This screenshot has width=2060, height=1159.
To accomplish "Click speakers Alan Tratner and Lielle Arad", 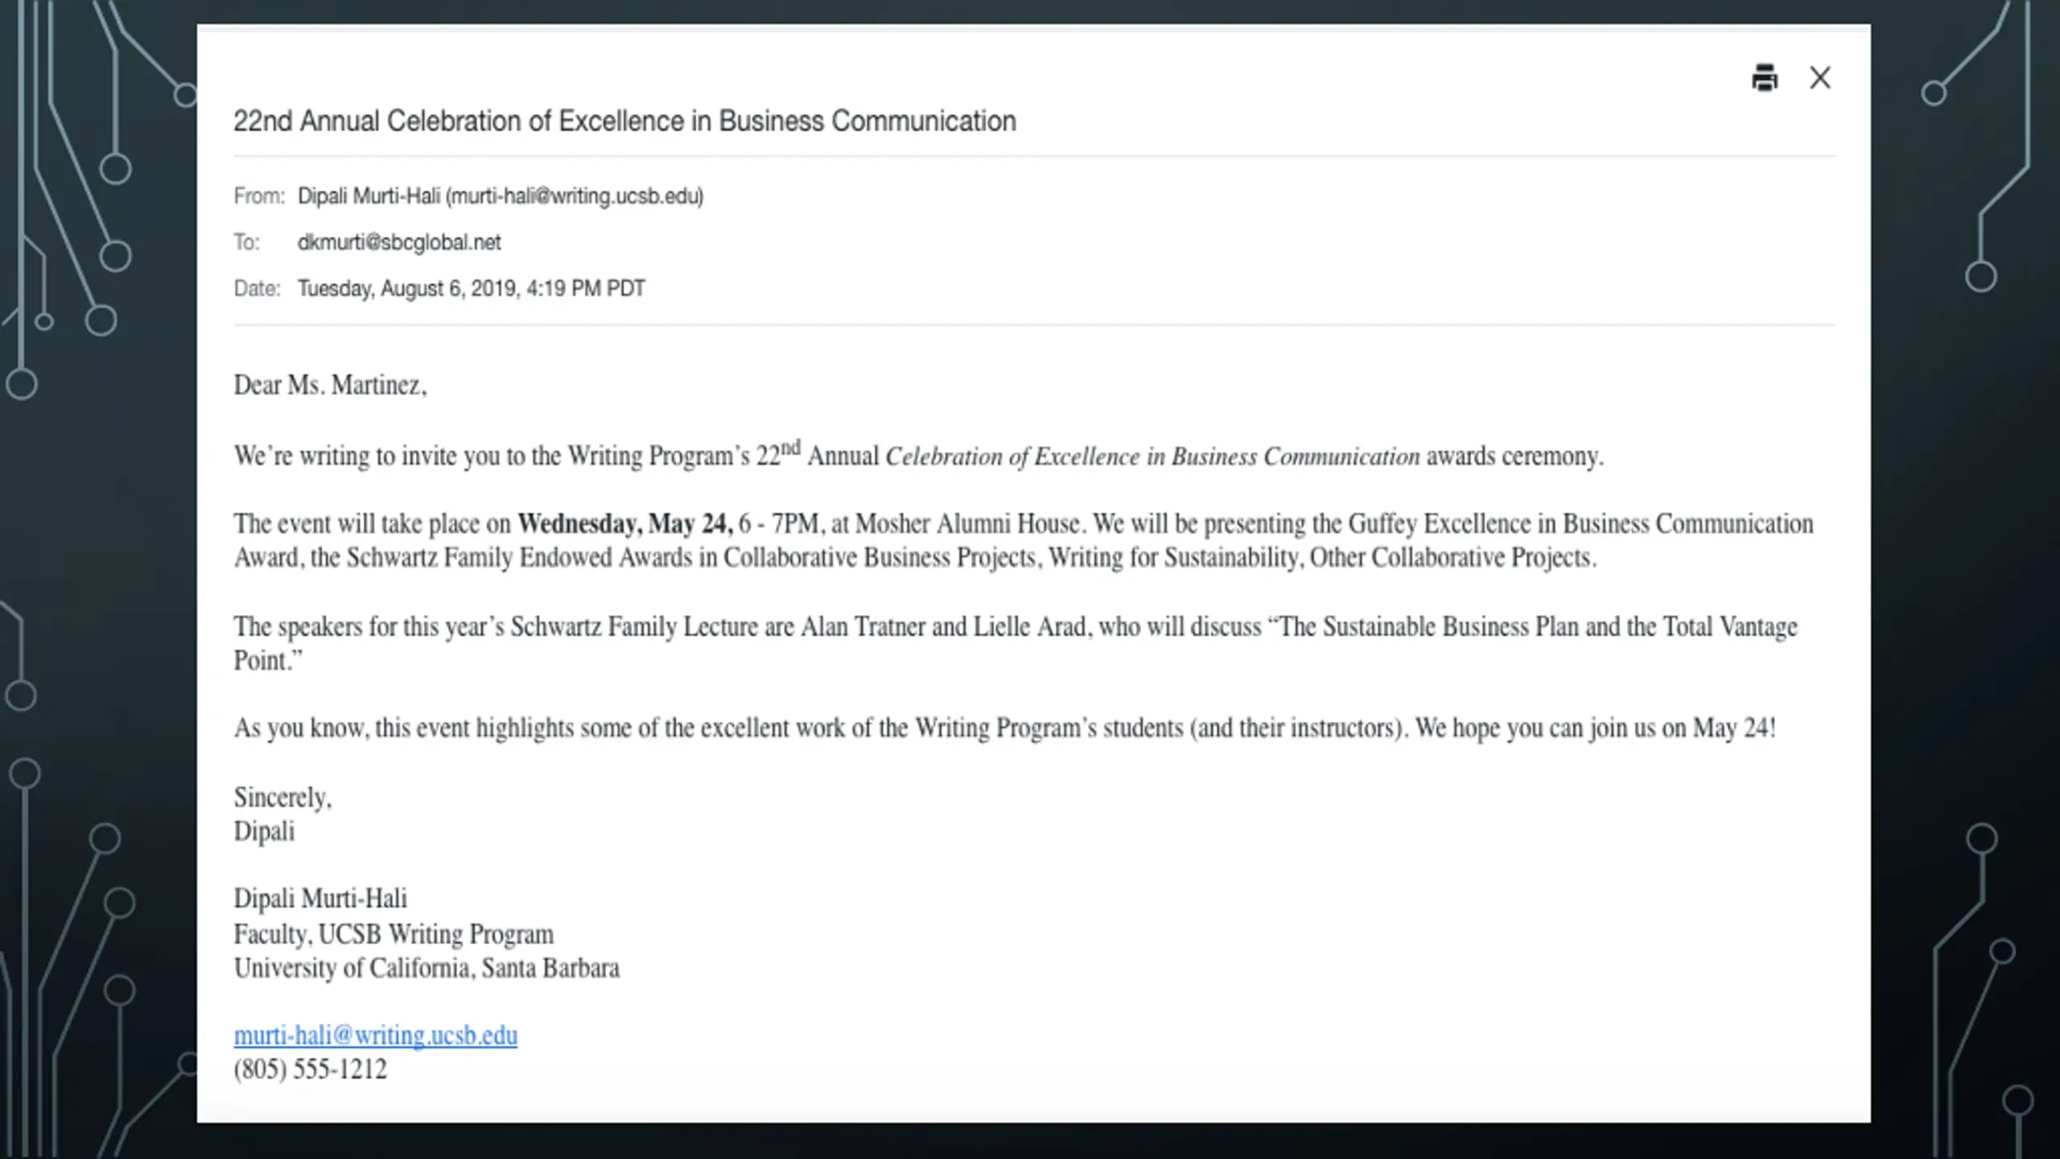I will click(x=943, y=627).
